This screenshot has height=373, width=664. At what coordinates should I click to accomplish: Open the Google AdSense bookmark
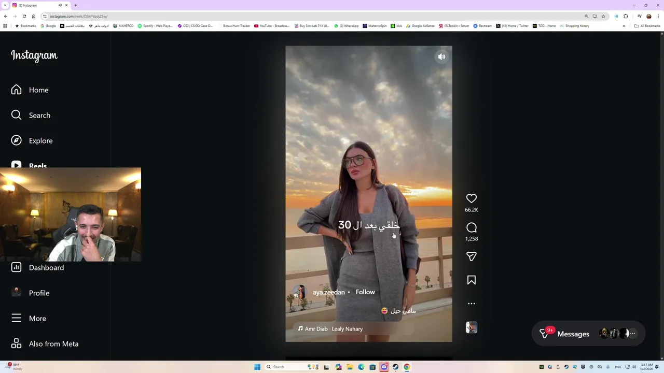click(x=421, y=26)
